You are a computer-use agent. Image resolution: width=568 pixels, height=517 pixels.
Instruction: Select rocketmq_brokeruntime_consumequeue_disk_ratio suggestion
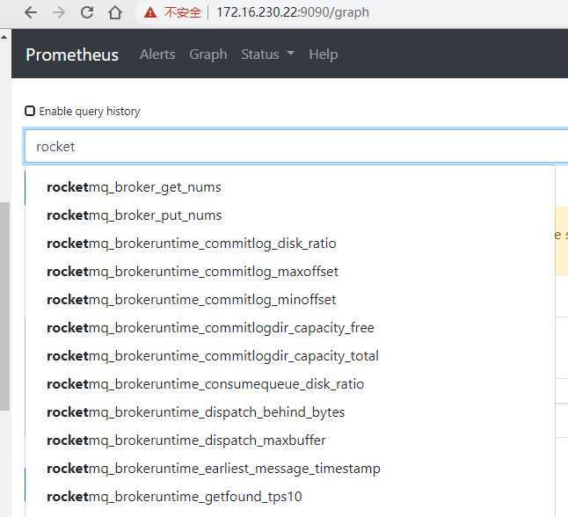(290, 384)
